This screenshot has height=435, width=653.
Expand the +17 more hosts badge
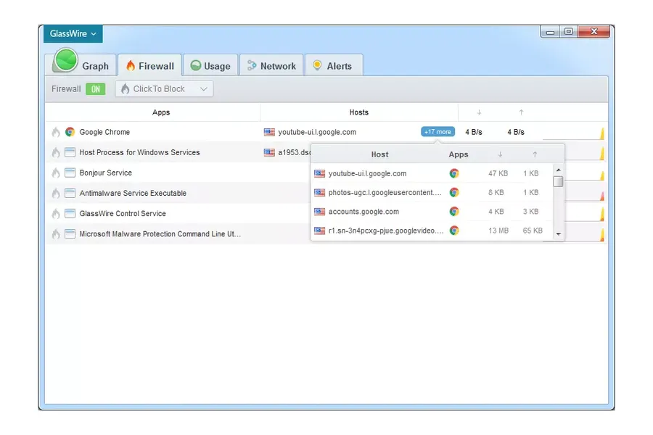[x=438, y=132]
